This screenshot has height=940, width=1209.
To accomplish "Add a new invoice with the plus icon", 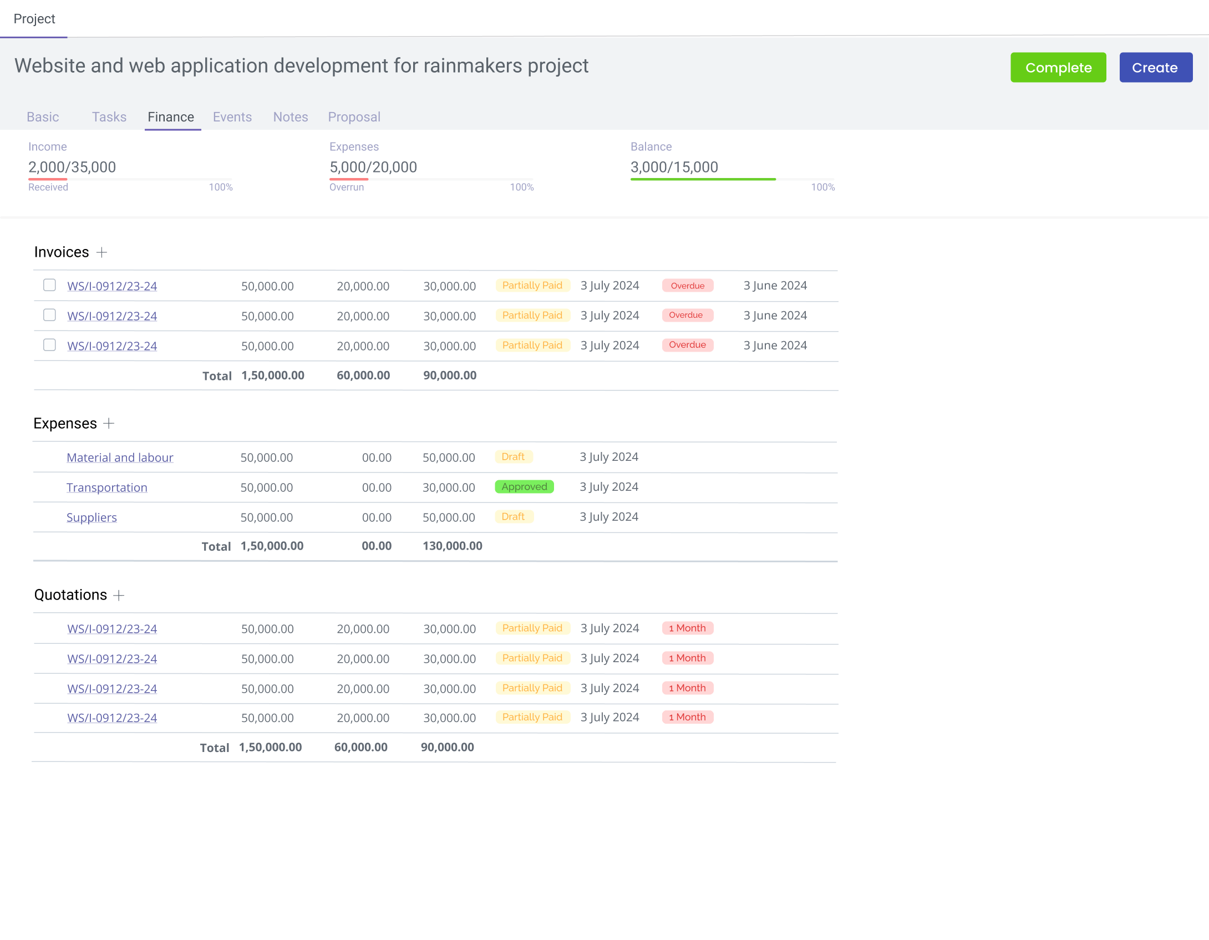I will tap(101, 252).
